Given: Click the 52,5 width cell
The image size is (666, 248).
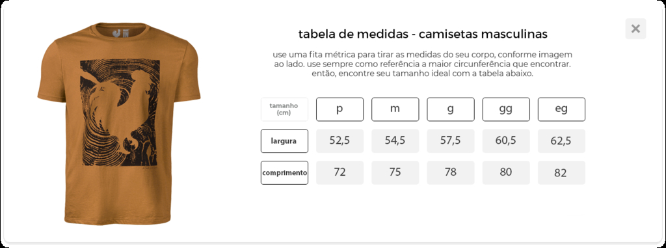Looking at the screenshot, I should point(340,141).
